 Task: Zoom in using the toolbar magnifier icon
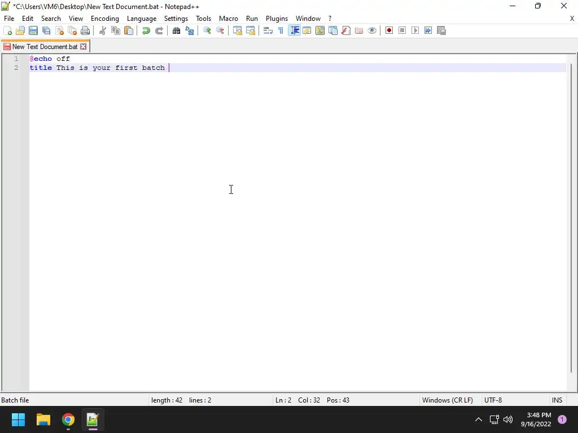pos(207,30)
